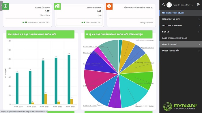Click the Sản Phẩm OCOP card
The width and height of the screenshot is (202, 113).
coord(28,16)
